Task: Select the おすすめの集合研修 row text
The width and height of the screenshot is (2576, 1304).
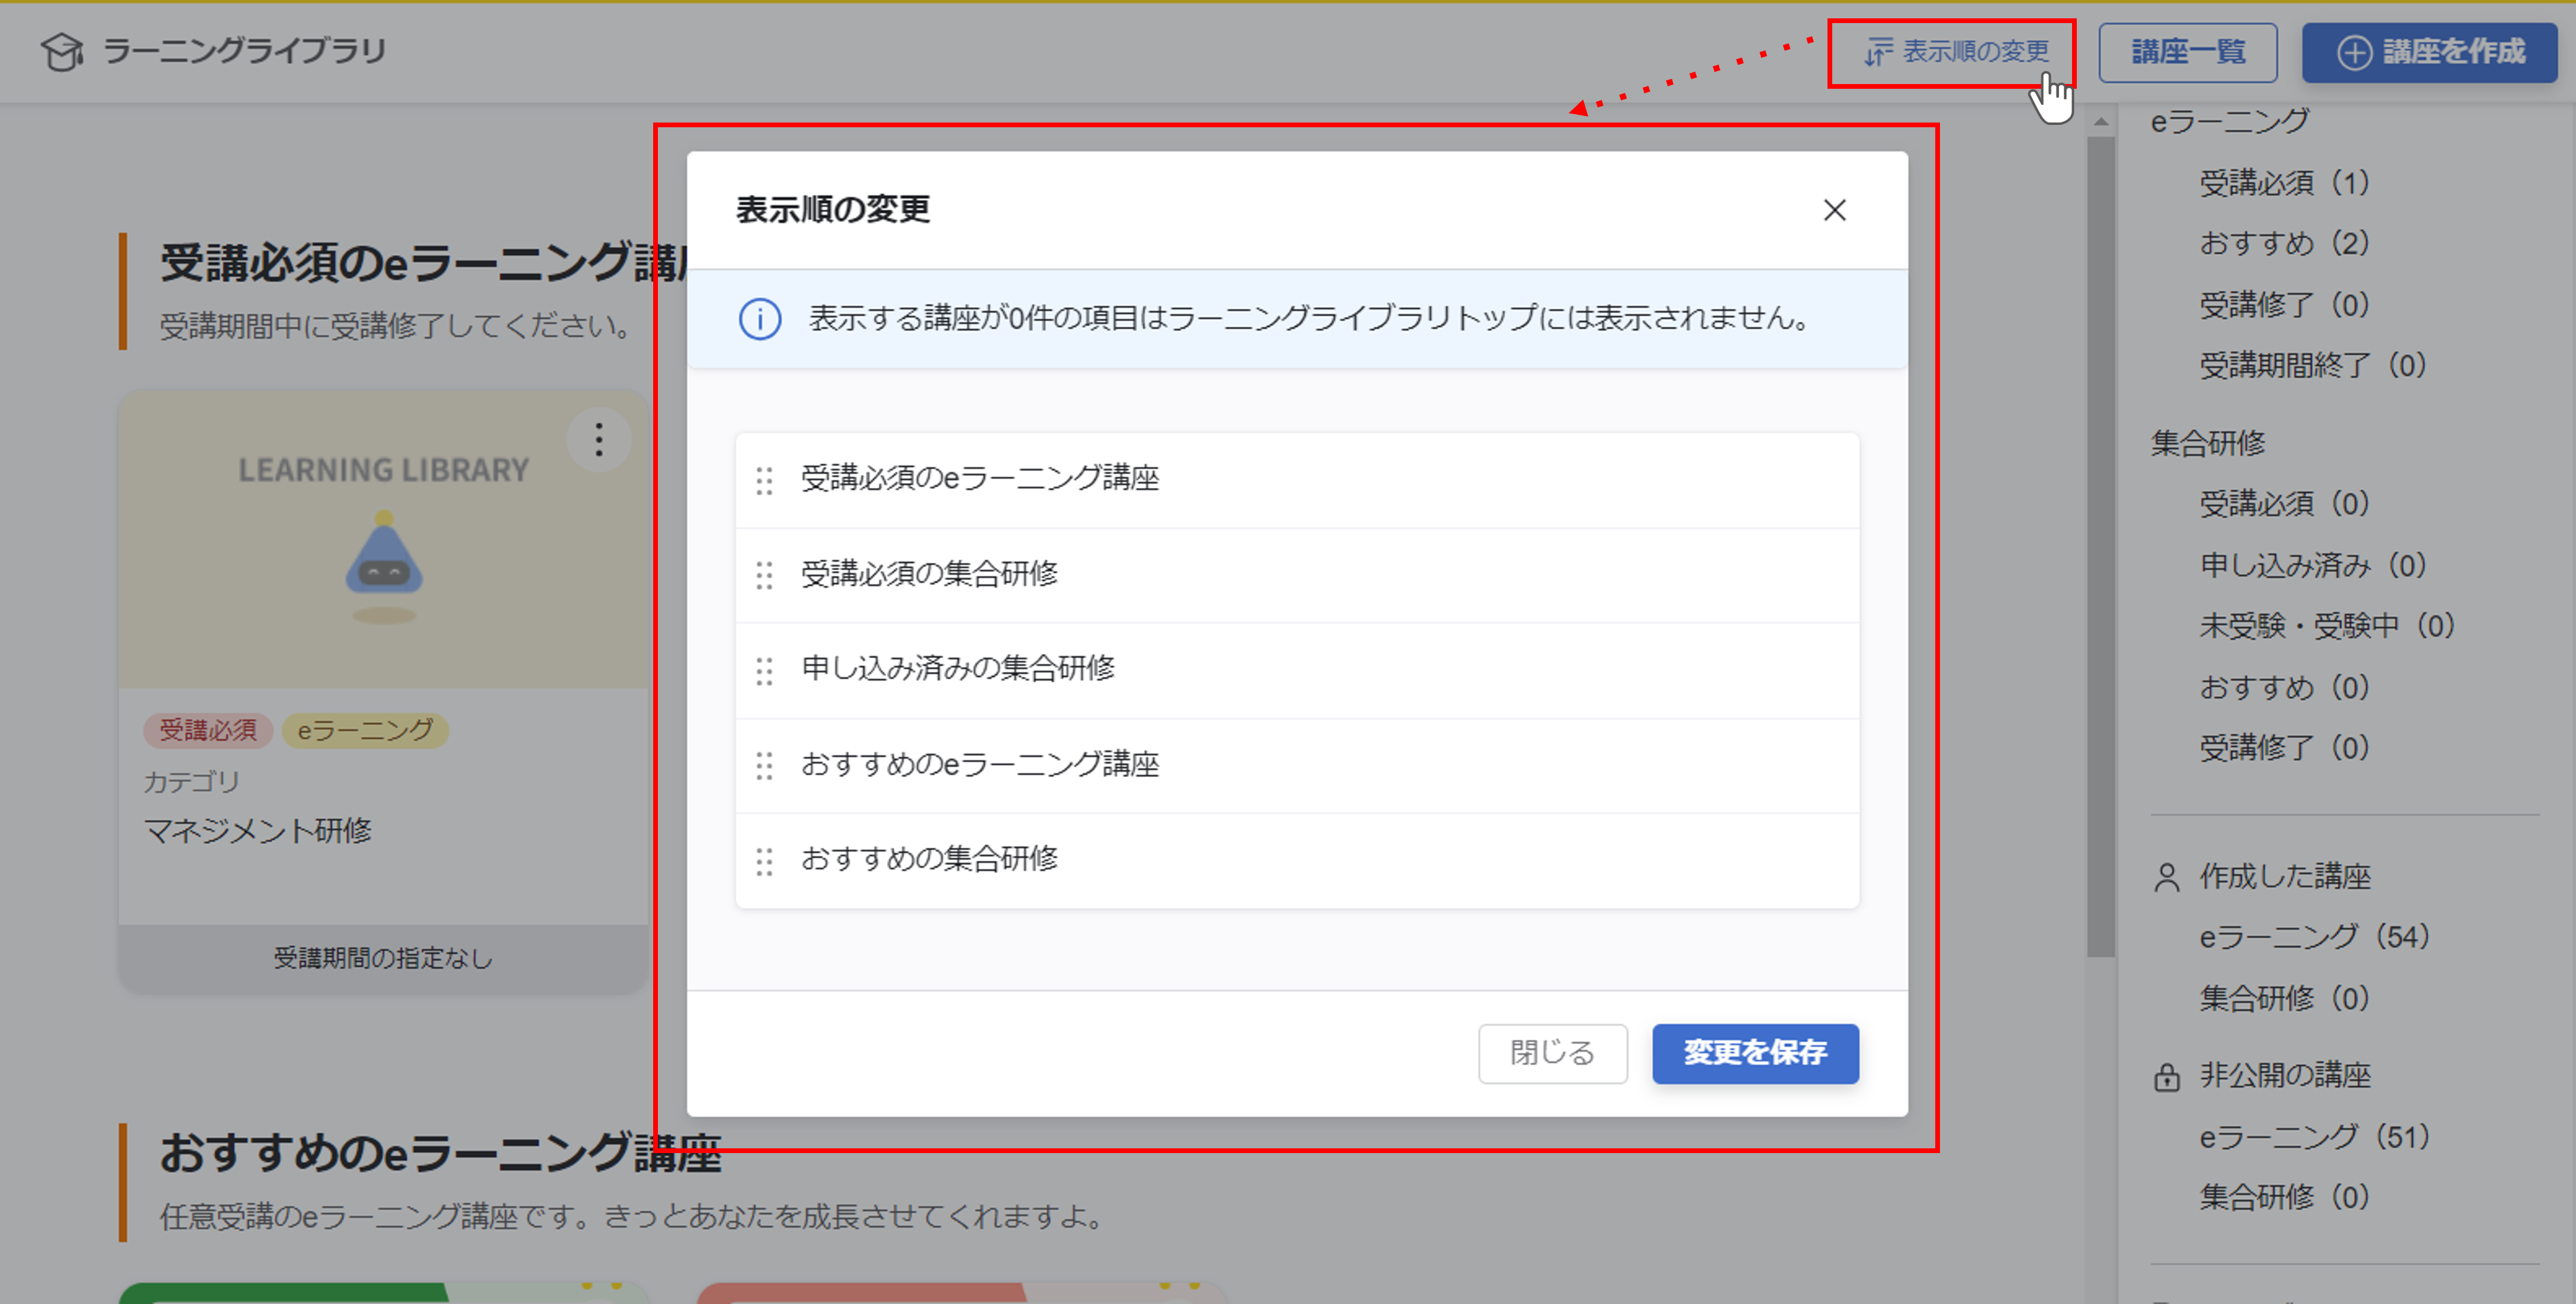Action: 930,859
